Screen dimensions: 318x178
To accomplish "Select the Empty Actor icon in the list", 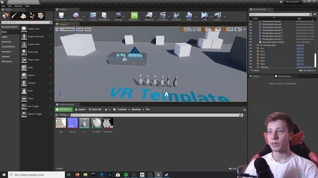I will point(24,29).
